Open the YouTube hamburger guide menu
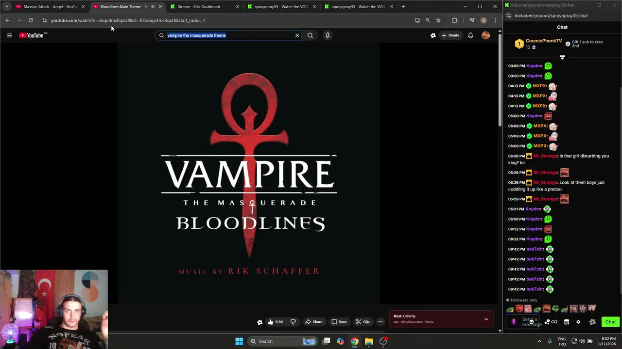Image resolution: width=622 pixels, height=349 pixels. (9, 35)
